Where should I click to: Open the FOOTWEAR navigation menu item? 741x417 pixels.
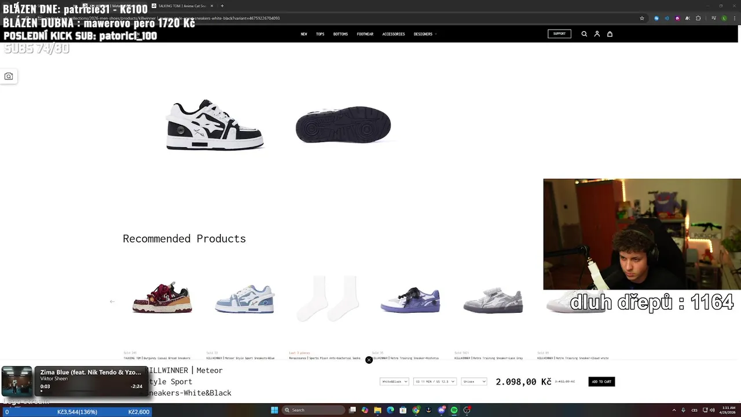[x=365, y=34]
